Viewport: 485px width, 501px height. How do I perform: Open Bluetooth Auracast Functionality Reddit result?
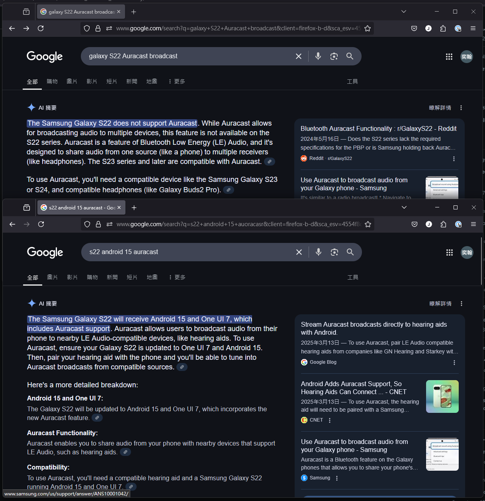[x=378, y=128]
